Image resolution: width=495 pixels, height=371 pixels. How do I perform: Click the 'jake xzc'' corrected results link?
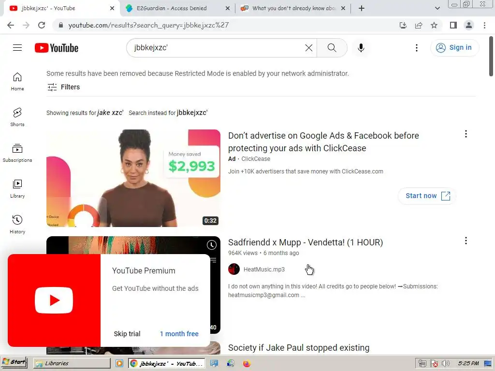(x=110, y=113)
